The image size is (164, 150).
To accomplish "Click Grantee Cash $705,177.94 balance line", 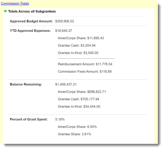I will tap(78, 99).
